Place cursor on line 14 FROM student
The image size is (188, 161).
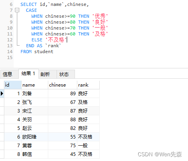[x=37, y=52]
